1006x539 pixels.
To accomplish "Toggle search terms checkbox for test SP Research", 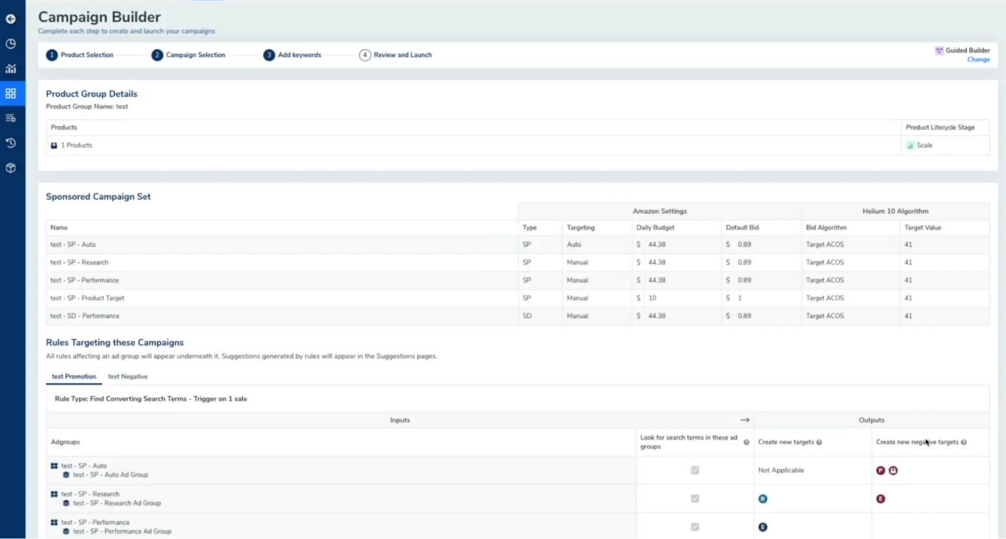I will point(694,498).
